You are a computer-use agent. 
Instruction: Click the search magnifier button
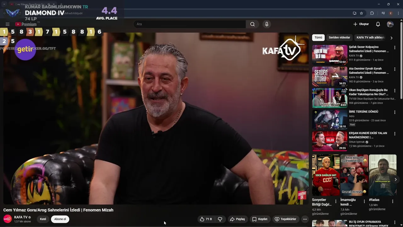pos(253,24)
